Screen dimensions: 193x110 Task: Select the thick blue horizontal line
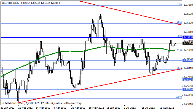91,37
